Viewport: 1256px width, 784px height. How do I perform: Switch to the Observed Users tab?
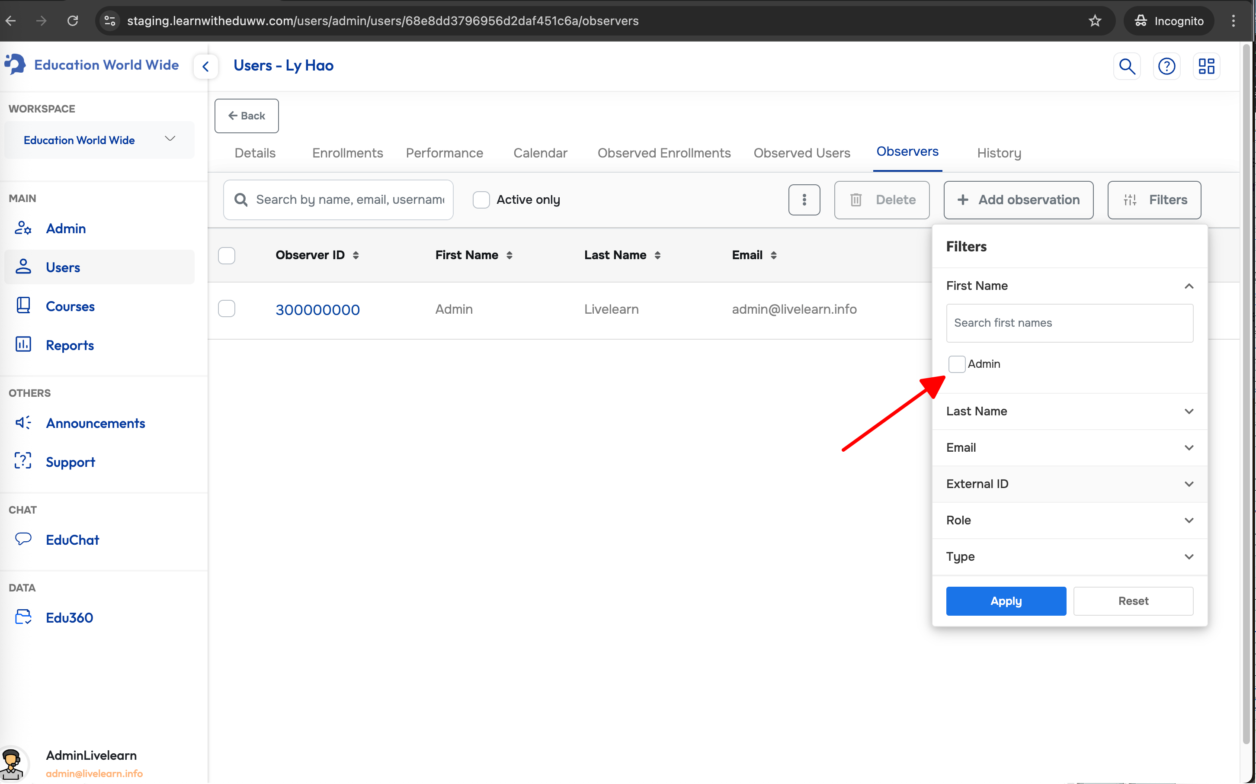point(801,153)
